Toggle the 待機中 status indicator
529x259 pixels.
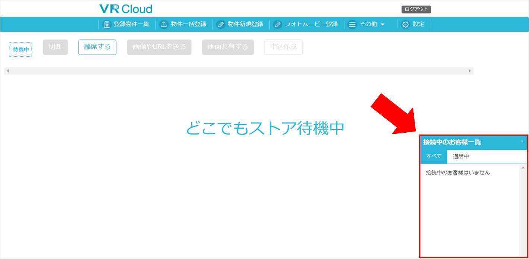(21, 50)
